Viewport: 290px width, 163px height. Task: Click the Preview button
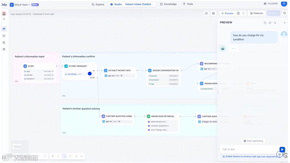coord(227,13)
